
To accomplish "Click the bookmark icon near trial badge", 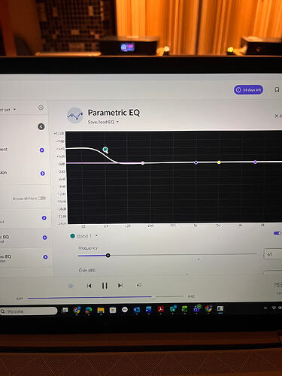I will click(277, 89).
